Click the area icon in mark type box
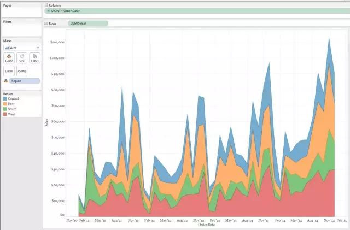The height and width of the screenshot is (230, 350). tap(7, 48)
